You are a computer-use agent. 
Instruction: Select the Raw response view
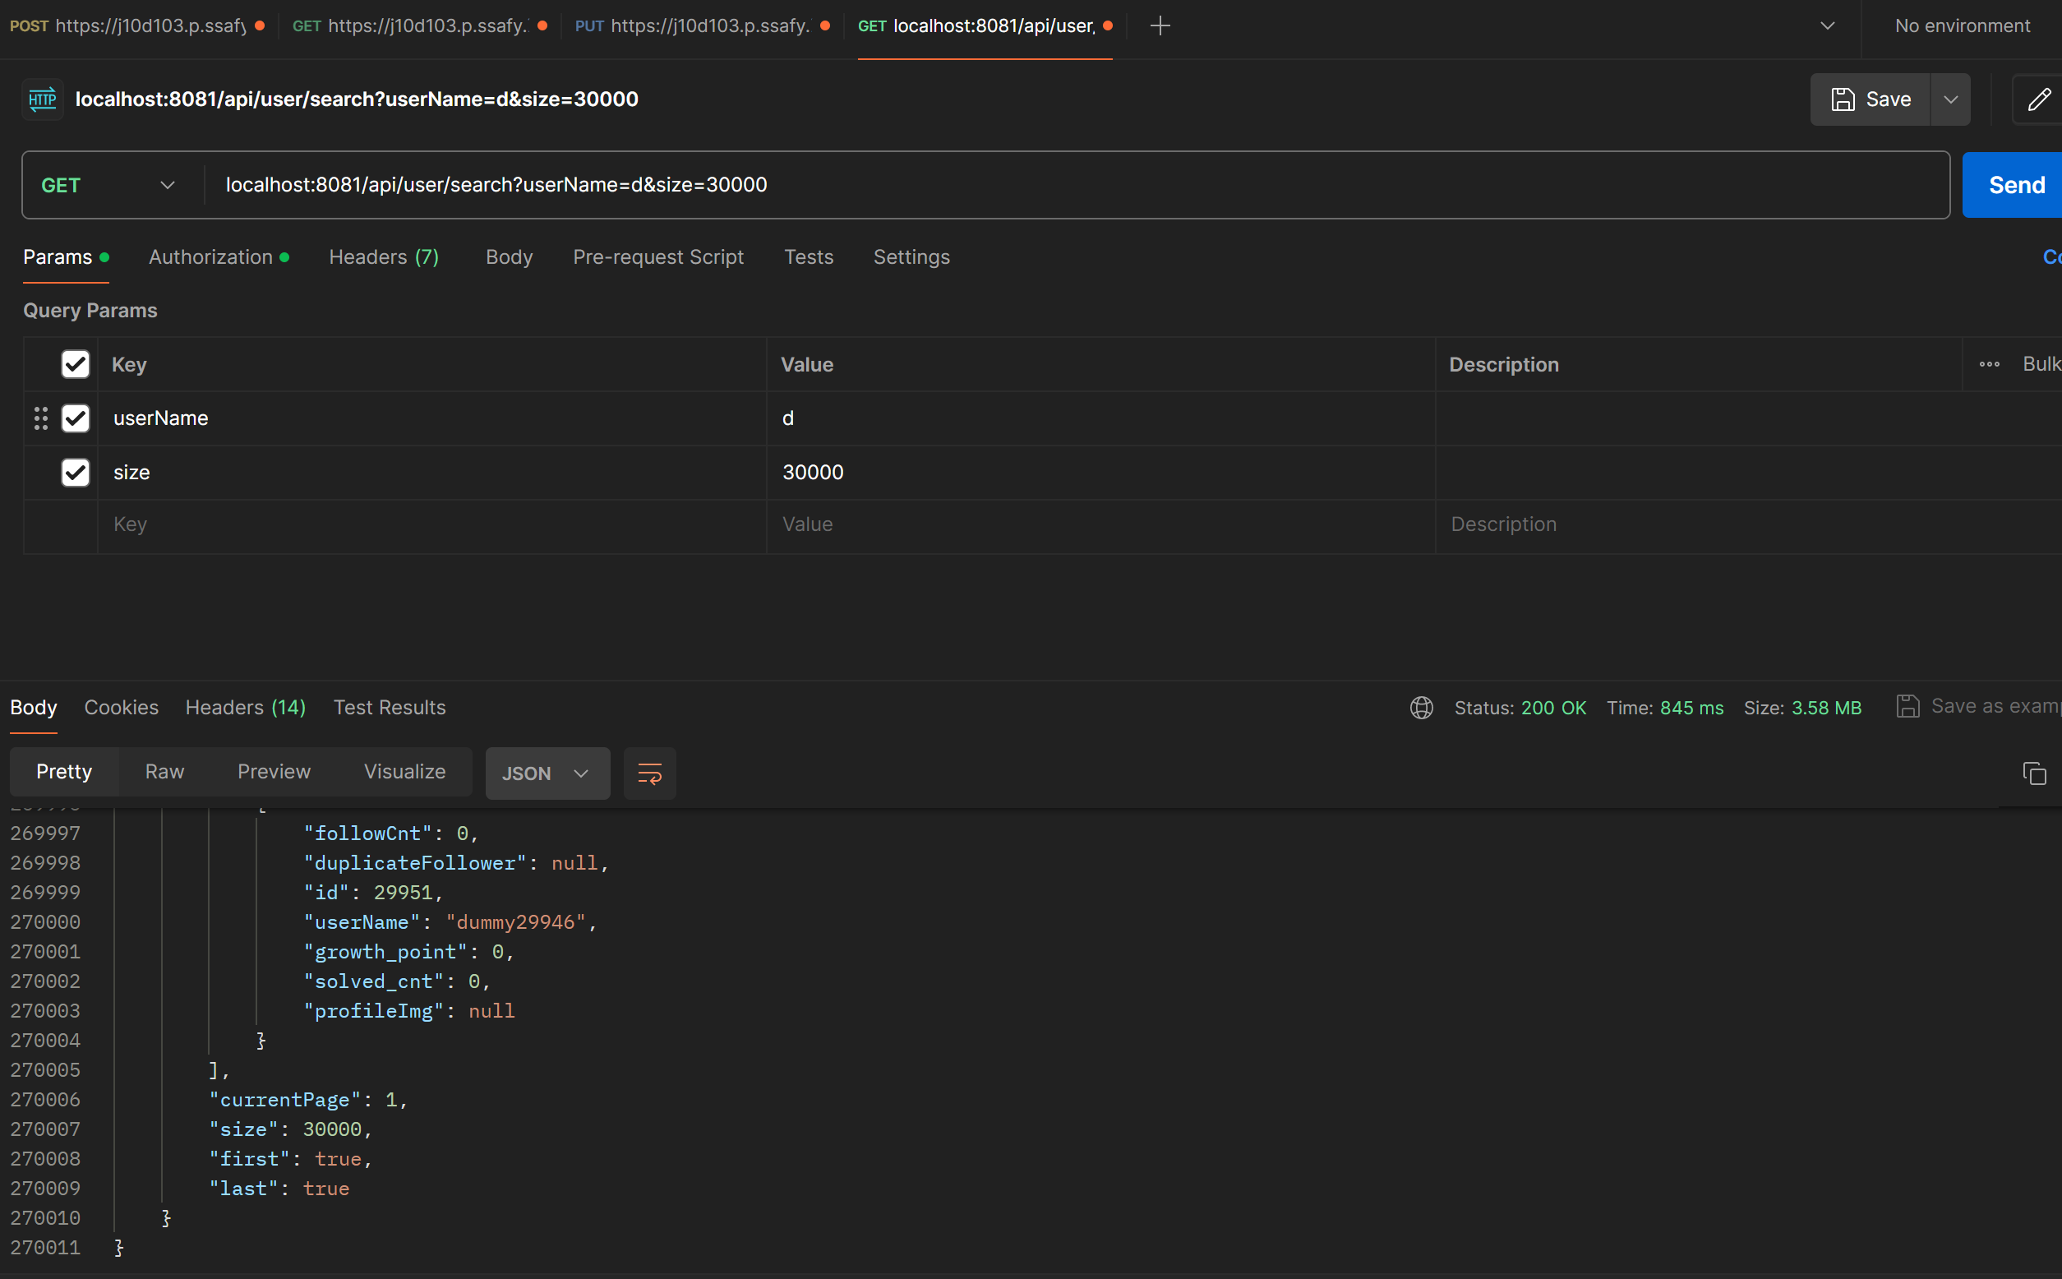point(164,772)
